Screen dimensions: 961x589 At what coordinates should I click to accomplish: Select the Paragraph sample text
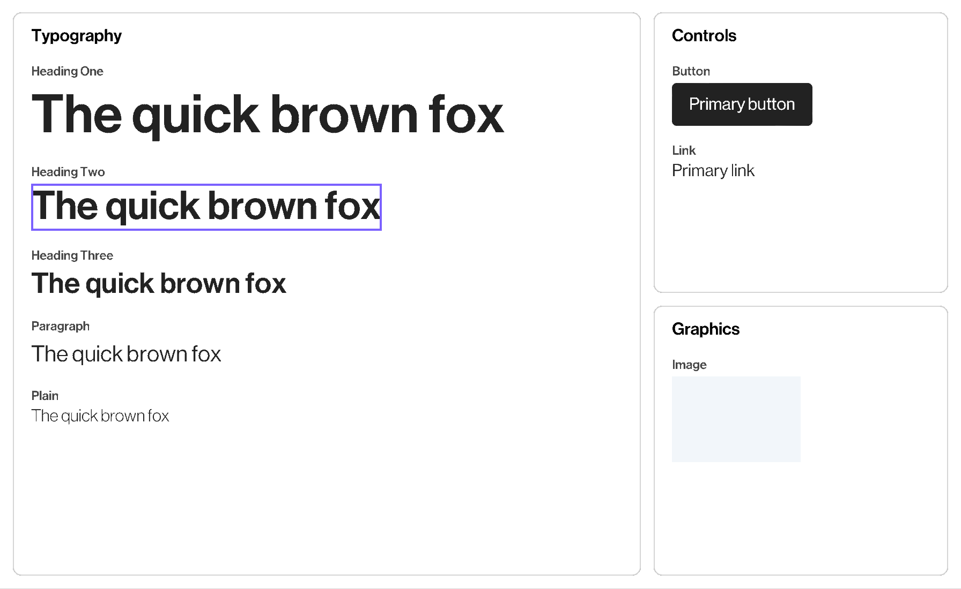(126, 354)
